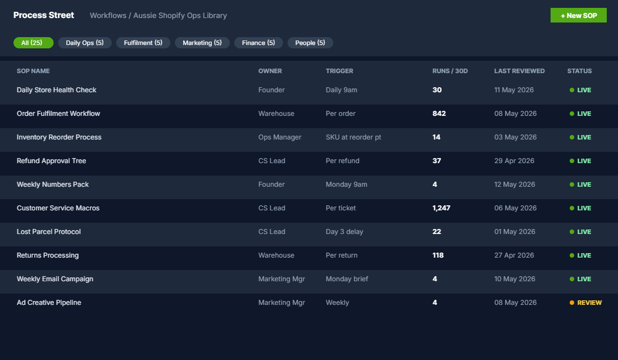
Task: Choose the People (5) filter pill
Action: point(310,43)
